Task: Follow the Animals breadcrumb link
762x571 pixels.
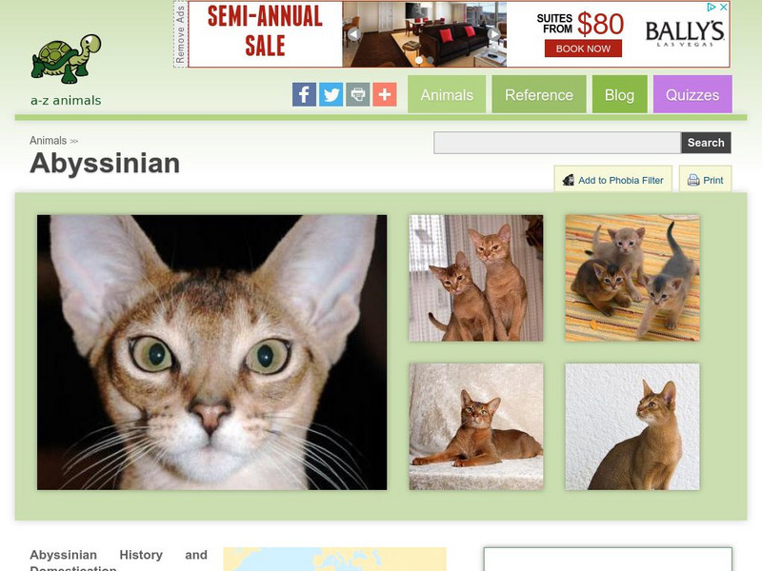Action: tap(49, 140)
